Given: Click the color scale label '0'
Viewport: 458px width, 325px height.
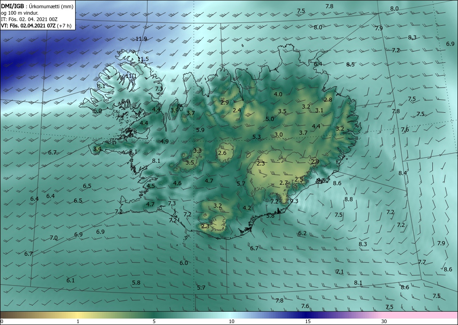Looking at the screenshot, I should (2, 322).
